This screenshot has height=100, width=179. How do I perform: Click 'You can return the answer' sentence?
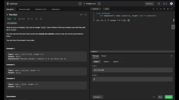click(x=20, y=40)
